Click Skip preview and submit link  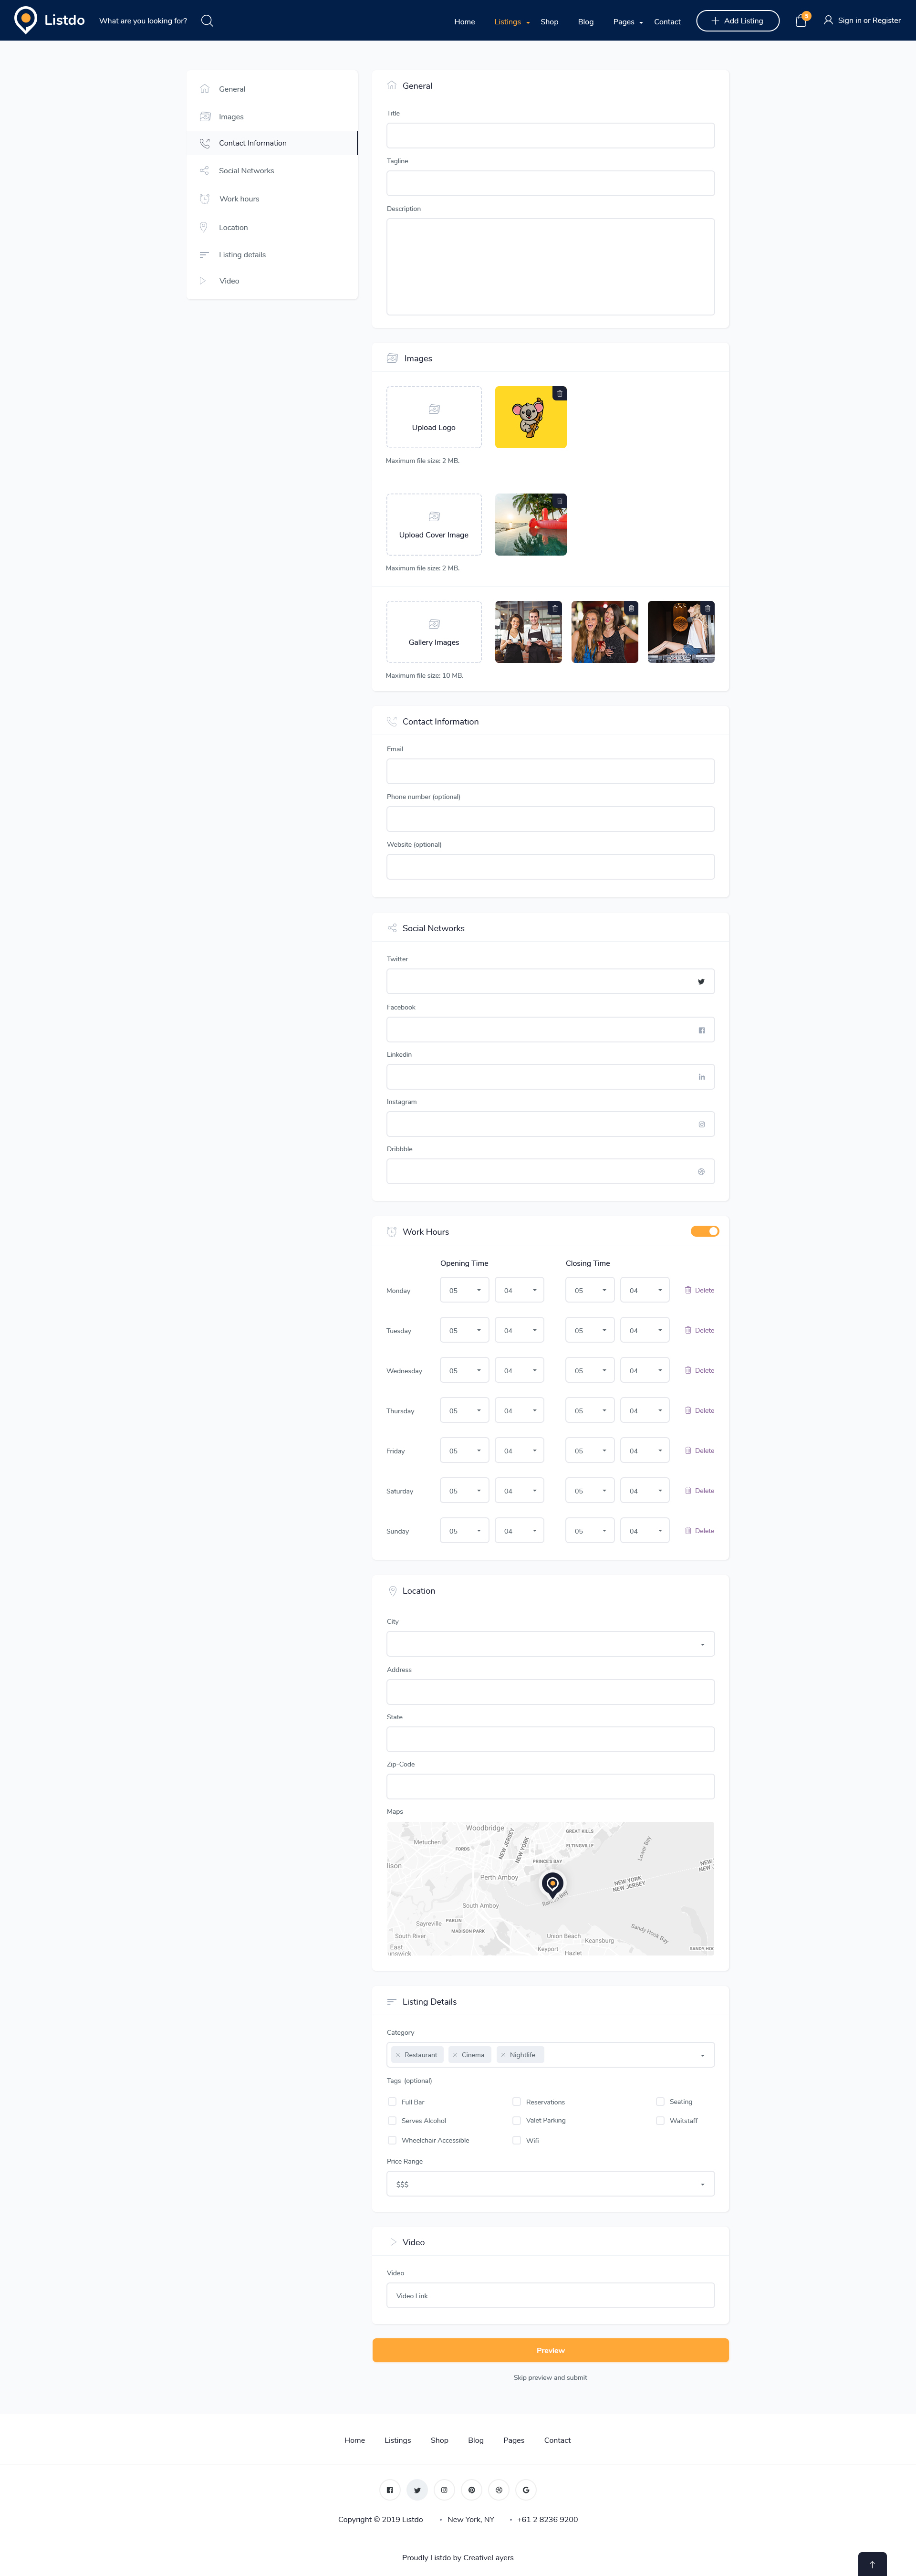tap(550, 2377)
